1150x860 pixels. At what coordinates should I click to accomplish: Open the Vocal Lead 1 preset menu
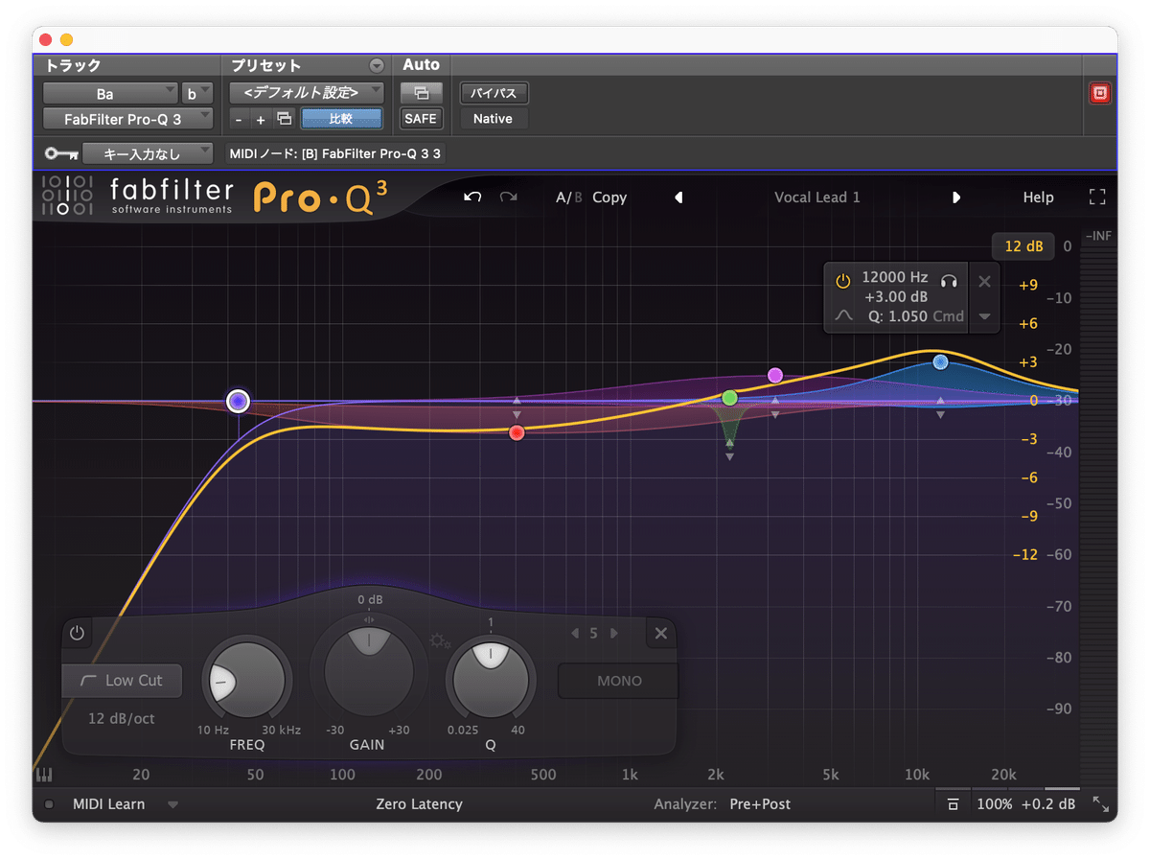click(817, 198)
